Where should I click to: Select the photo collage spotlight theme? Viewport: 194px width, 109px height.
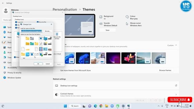coord(98,58)
